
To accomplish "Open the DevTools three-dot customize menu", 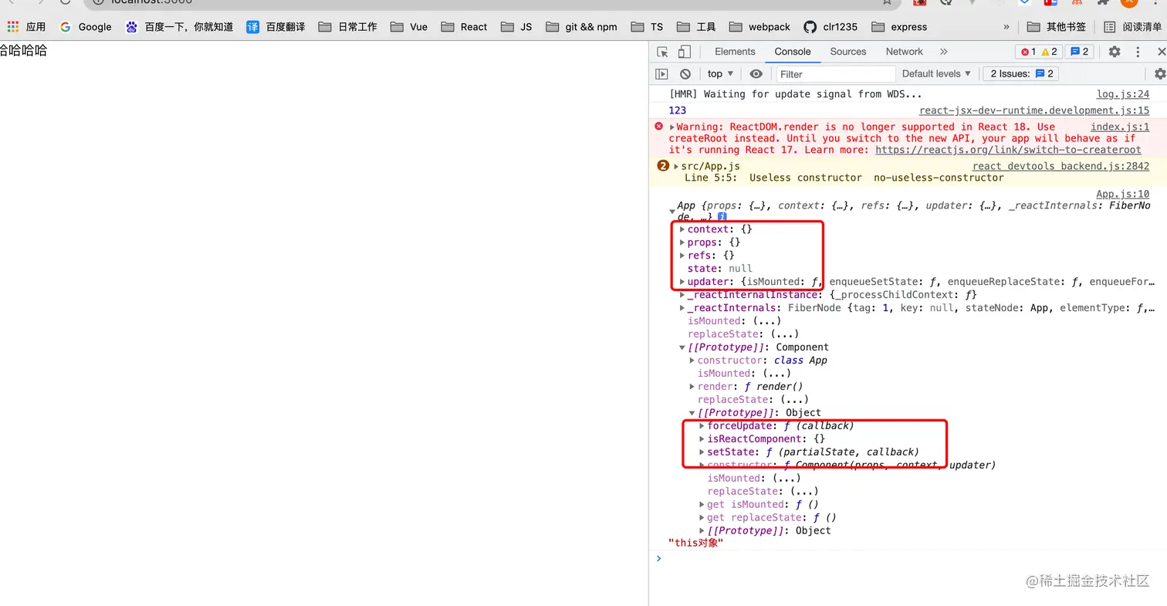I will click(1138, 52).
